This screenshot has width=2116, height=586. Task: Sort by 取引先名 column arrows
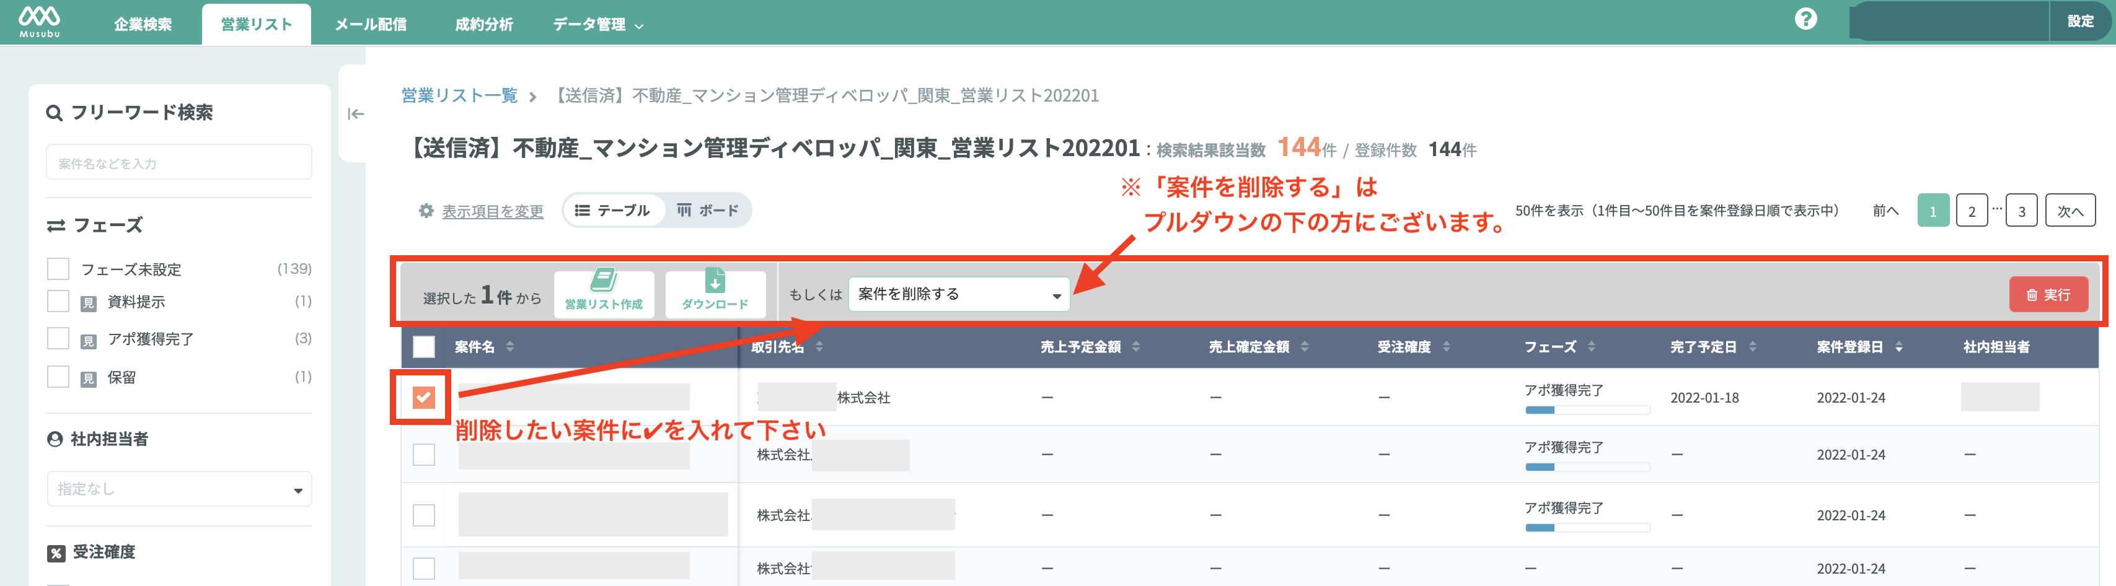(x=819, y=347)
